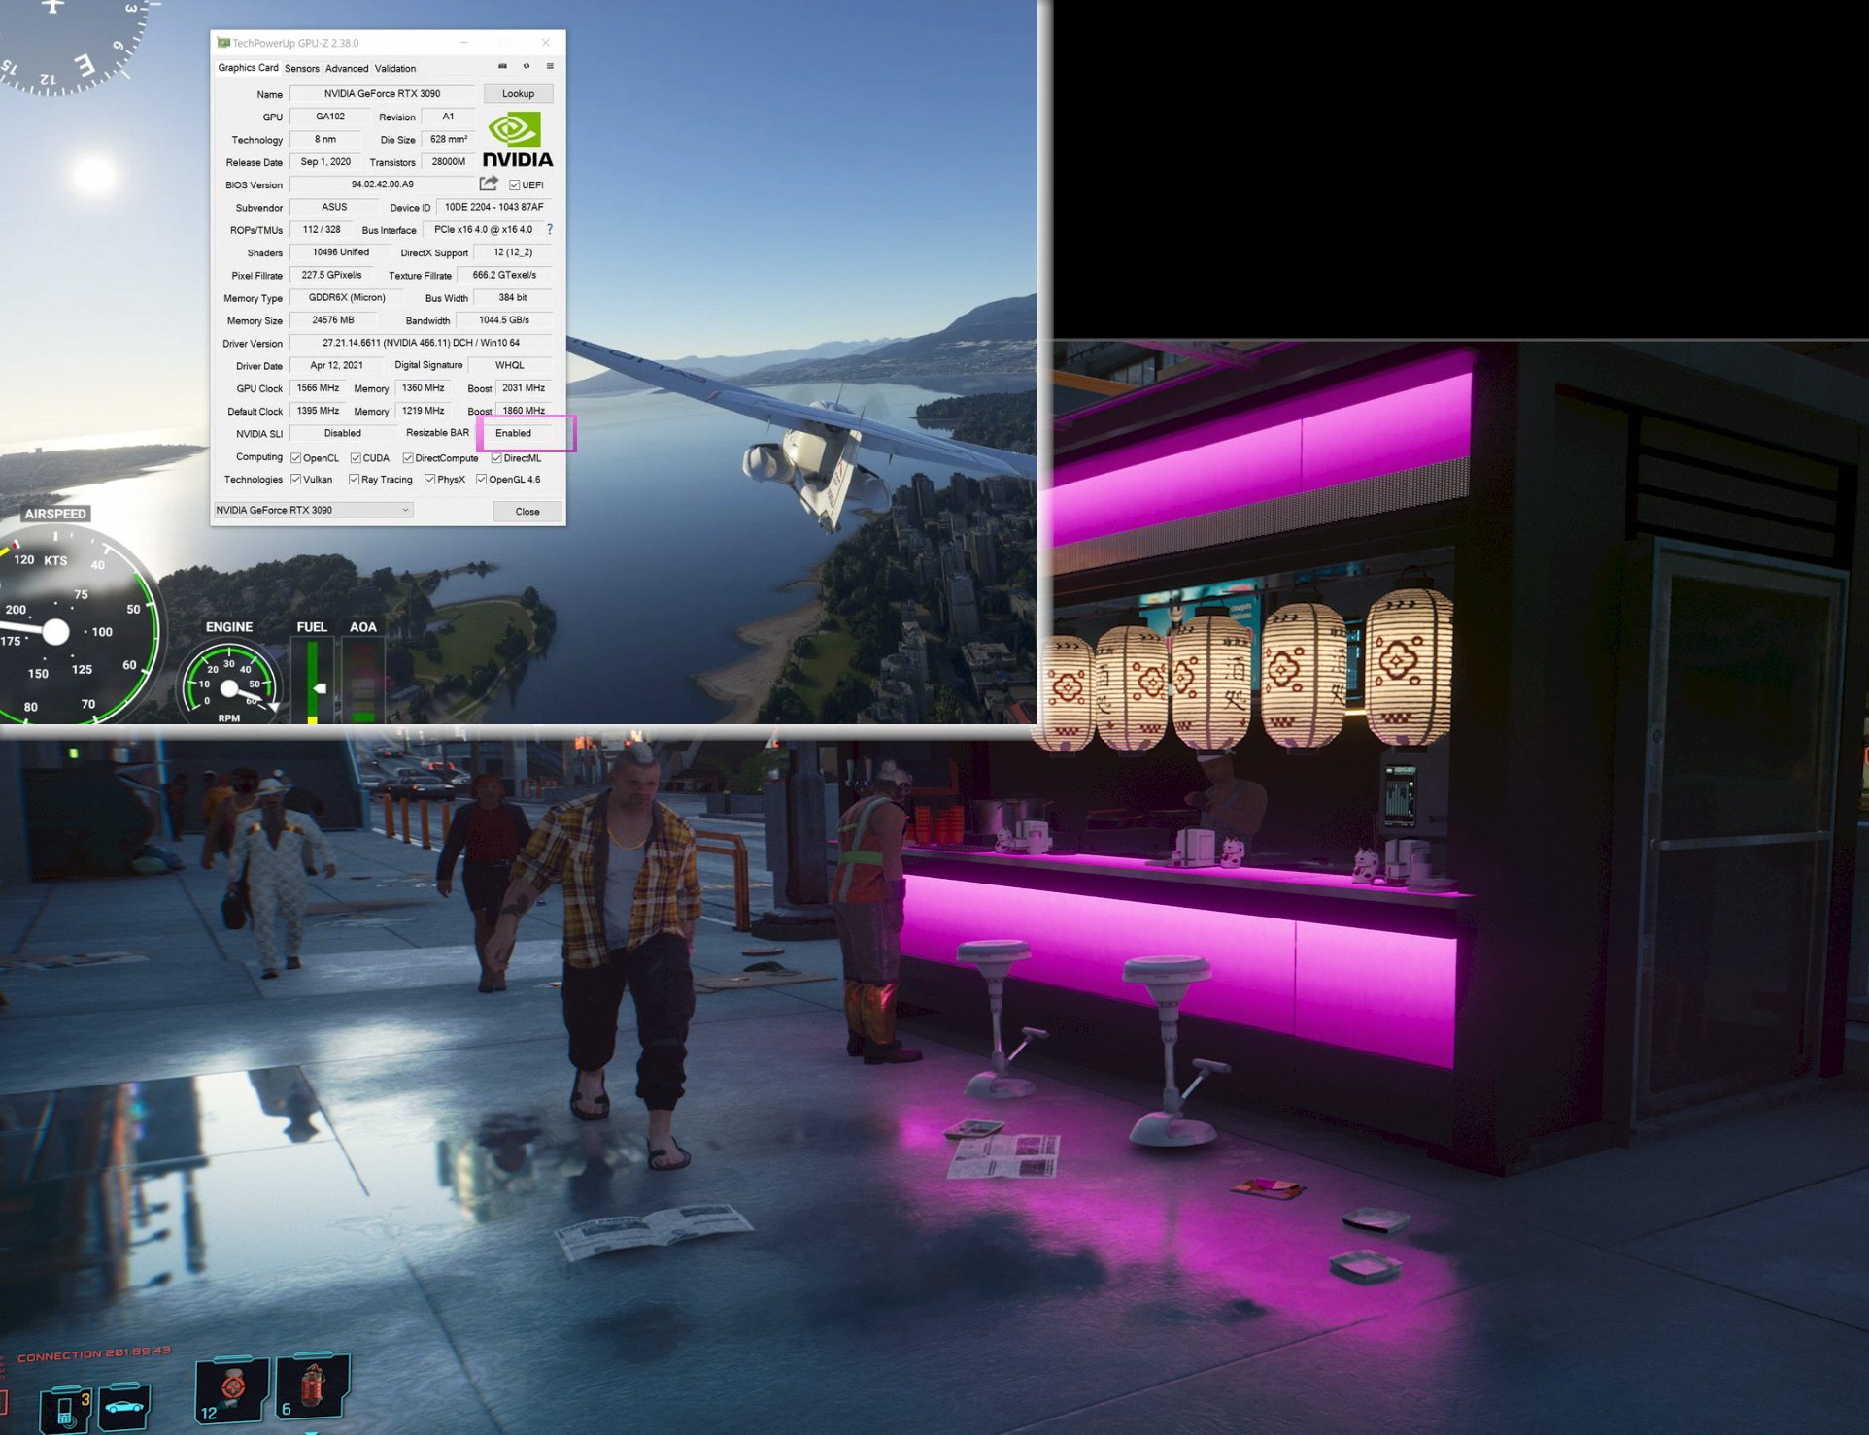This screenshot has width=1869, height=1435.
Task: Click the Revision field showing A1
Action: tap(448, 117)
